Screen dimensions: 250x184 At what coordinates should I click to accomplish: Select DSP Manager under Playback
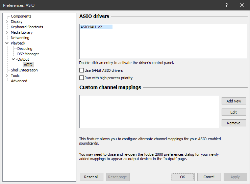28,54
